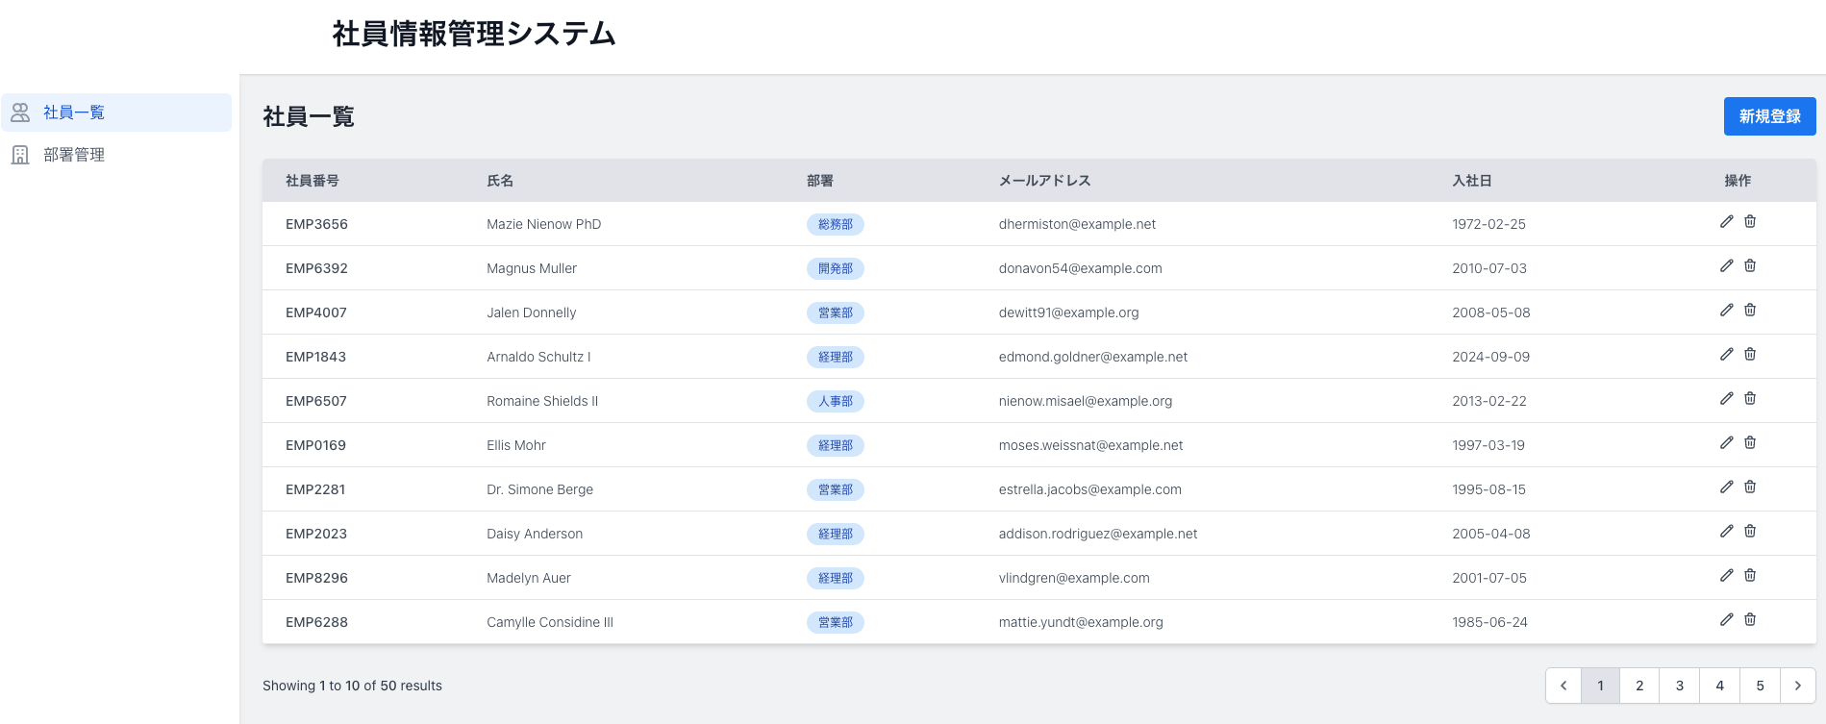Delete employee EMP6288 record
This screenshot has height=724, width=1826.
1750,620
